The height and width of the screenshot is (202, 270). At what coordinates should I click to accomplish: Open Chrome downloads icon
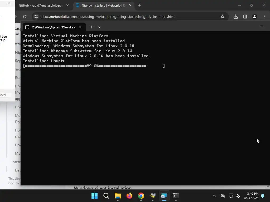tap(236, 17)
